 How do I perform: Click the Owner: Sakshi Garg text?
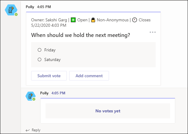click(49, 20)
